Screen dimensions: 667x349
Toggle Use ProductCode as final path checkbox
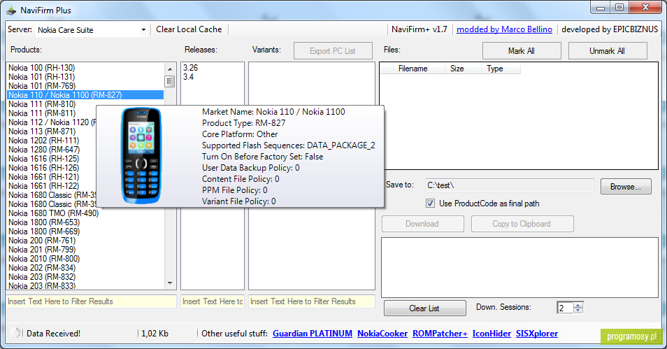pyautogui.click(x=431, y=204)
